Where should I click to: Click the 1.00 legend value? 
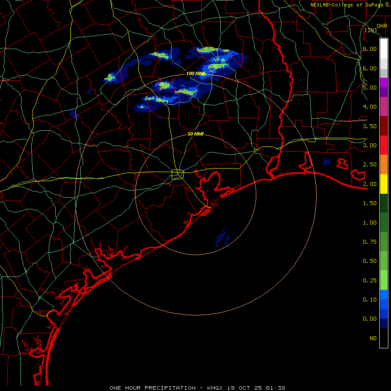(370, 222)
